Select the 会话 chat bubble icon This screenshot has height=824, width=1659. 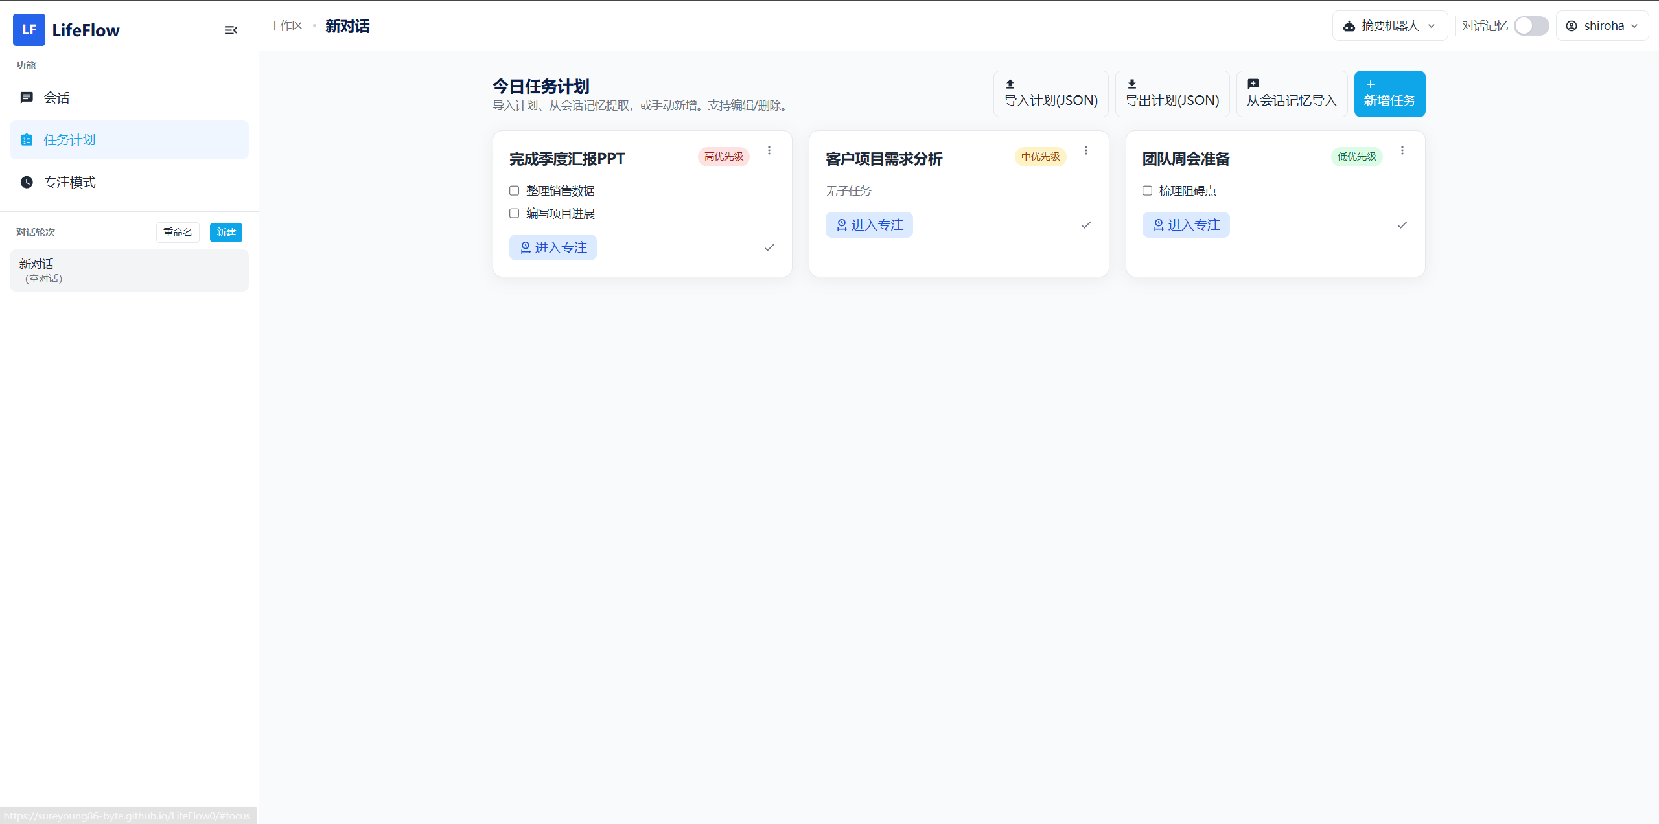coord(27,97)
